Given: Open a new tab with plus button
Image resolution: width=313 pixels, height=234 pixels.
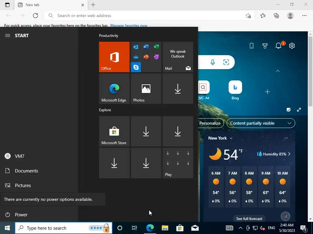Looking at the screenshot, I should (93, 5).
